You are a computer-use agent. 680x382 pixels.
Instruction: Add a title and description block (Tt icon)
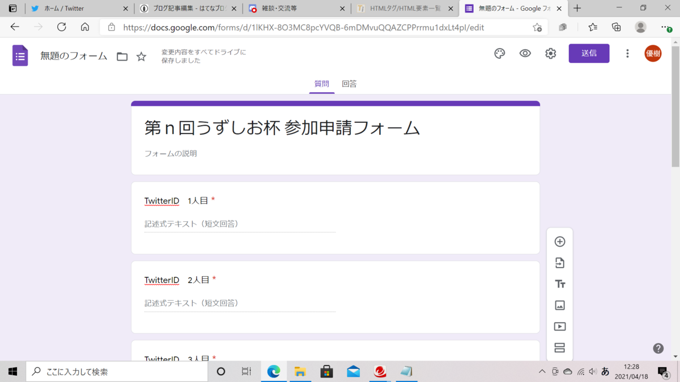tap(560, 284)
